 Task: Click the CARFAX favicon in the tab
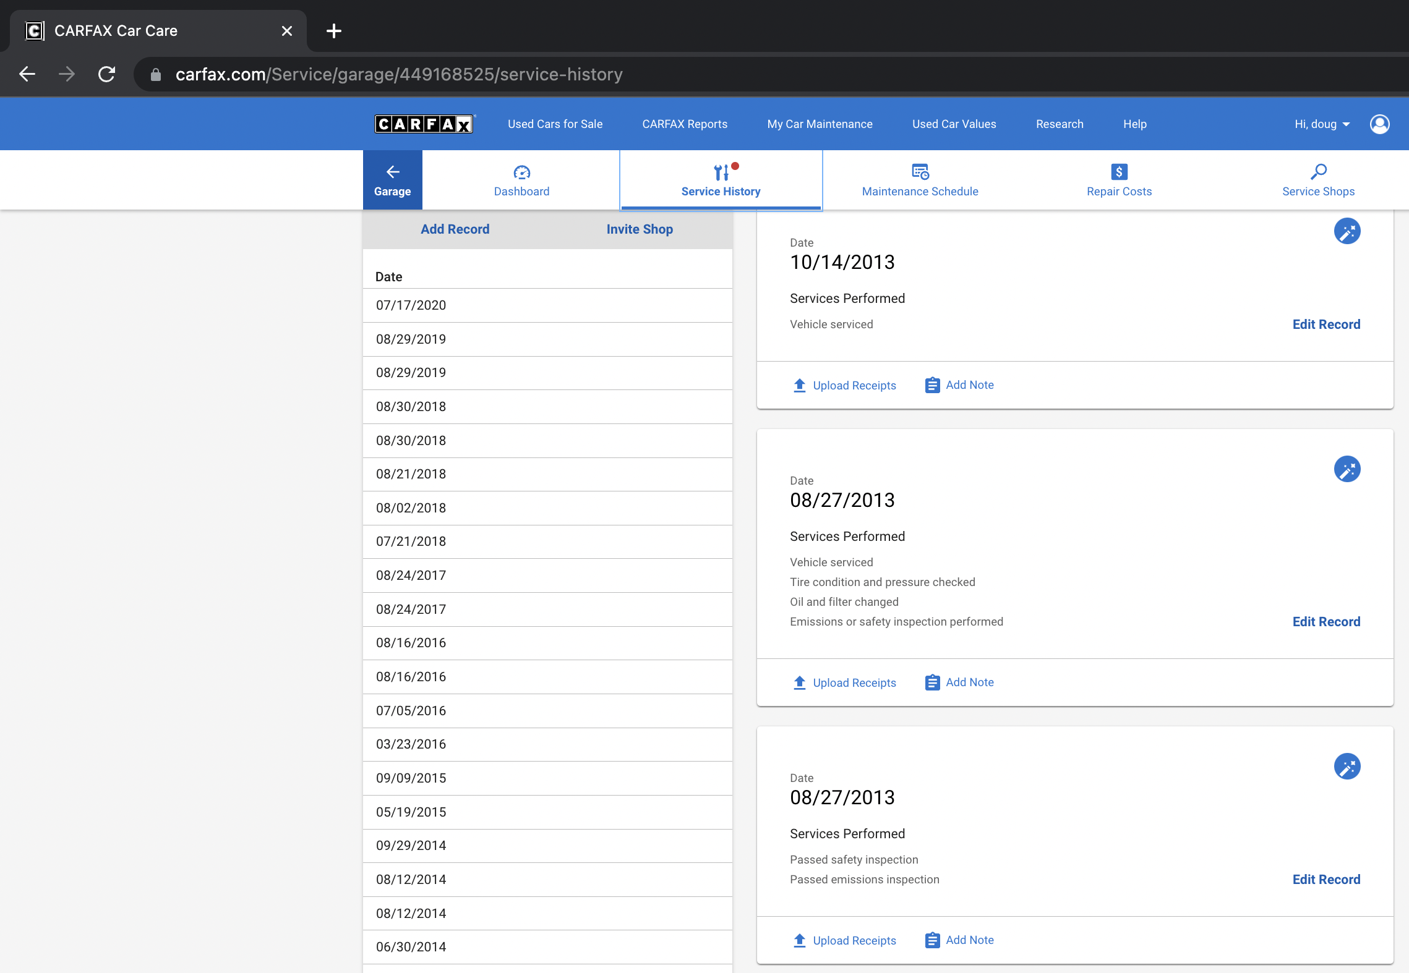(35, 31)
